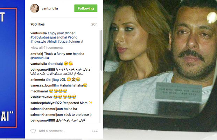Open the #hindi hashtag link
Screen dimensions: 217x140
pyautogui.click(x=52, y=42)
